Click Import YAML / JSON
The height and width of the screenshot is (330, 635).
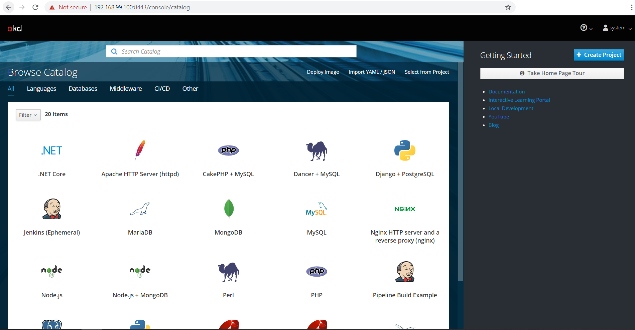pos(372,72)
